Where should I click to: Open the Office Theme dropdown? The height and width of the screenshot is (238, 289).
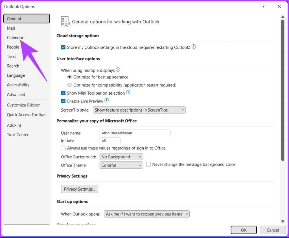(x=121, y=165)
